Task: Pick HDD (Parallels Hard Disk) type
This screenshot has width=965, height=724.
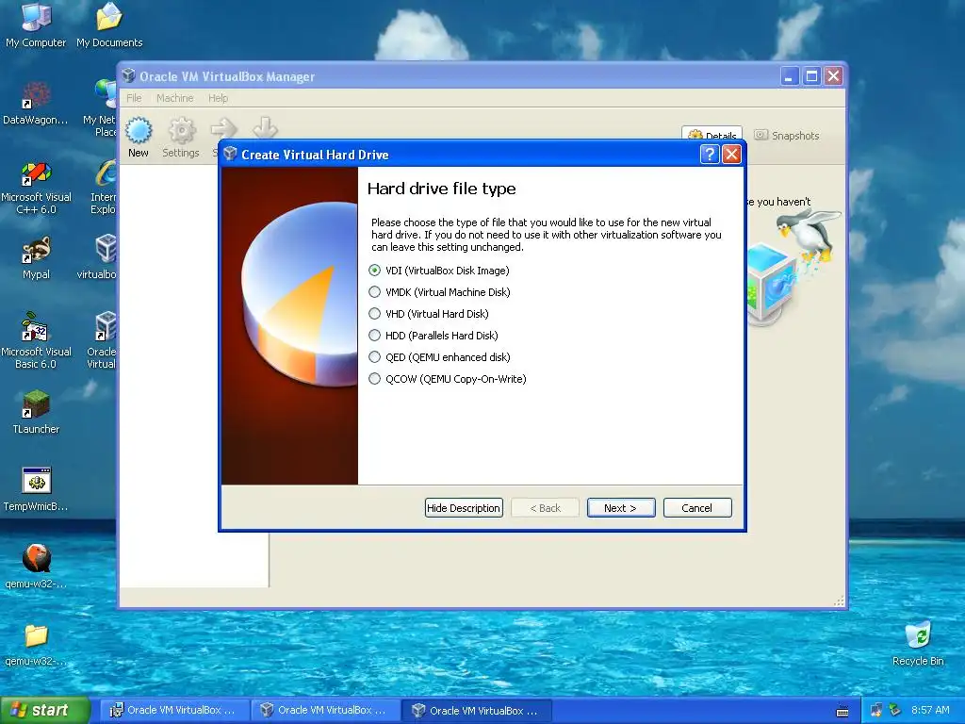Action: (x=433, y=335)
